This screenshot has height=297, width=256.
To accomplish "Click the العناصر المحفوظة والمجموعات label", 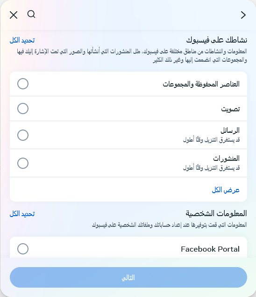I will click(x=201, y=84).
